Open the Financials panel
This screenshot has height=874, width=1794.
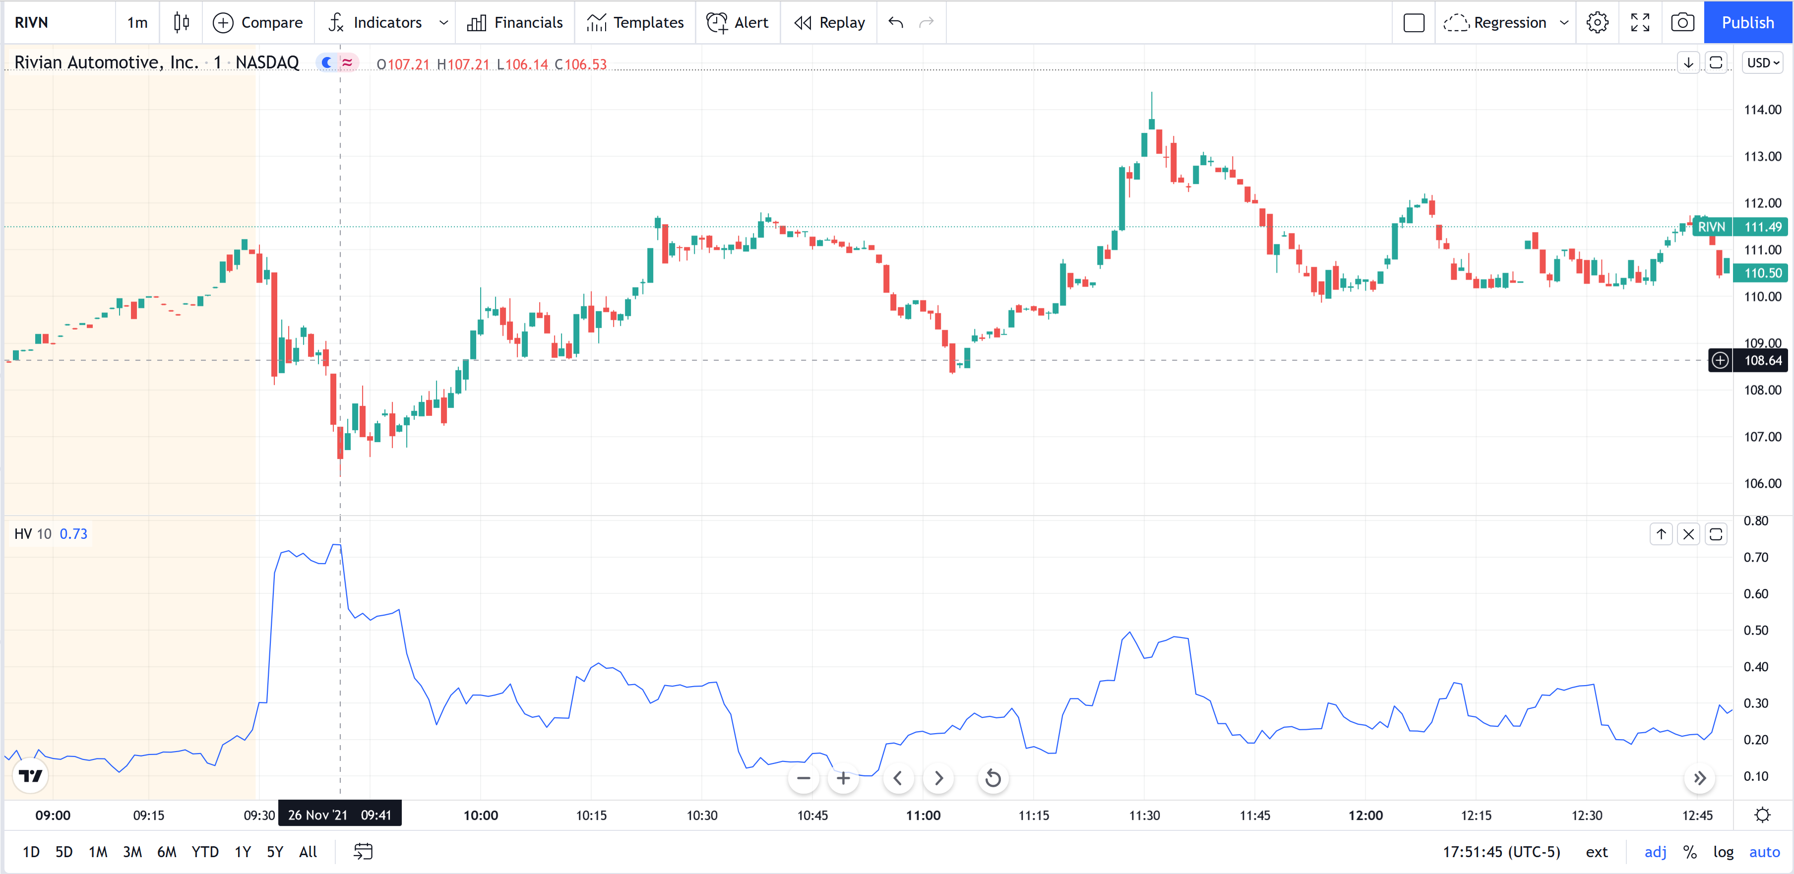515,22
